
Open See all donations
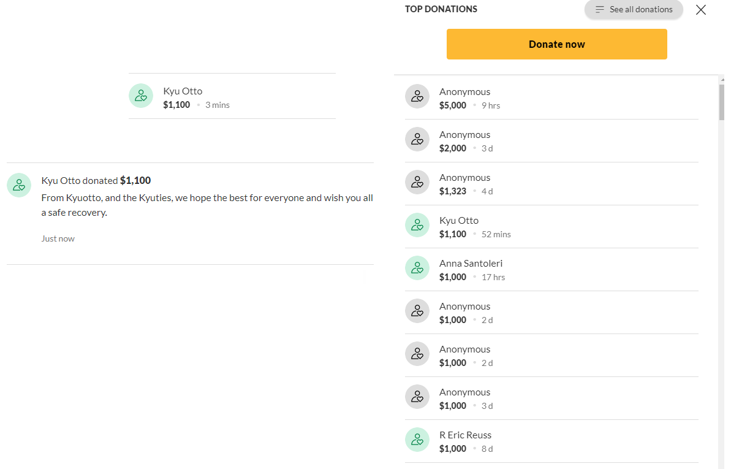634,9
